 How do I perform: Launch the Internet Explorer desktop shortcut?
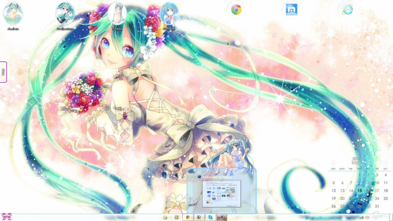347,10
